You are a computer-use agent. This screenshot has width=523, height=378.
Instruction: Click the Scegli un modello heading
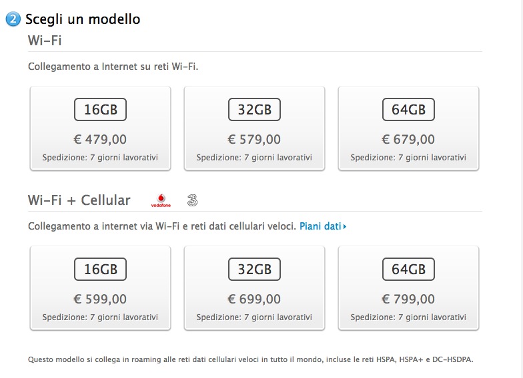point(83,19)
